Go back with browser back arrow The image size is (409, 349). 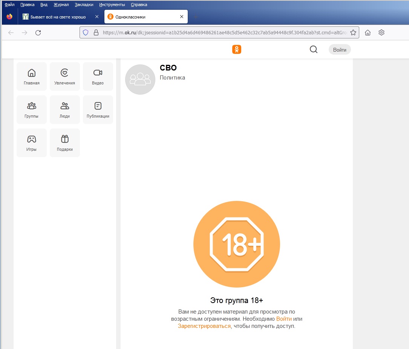tap(11, 33)
